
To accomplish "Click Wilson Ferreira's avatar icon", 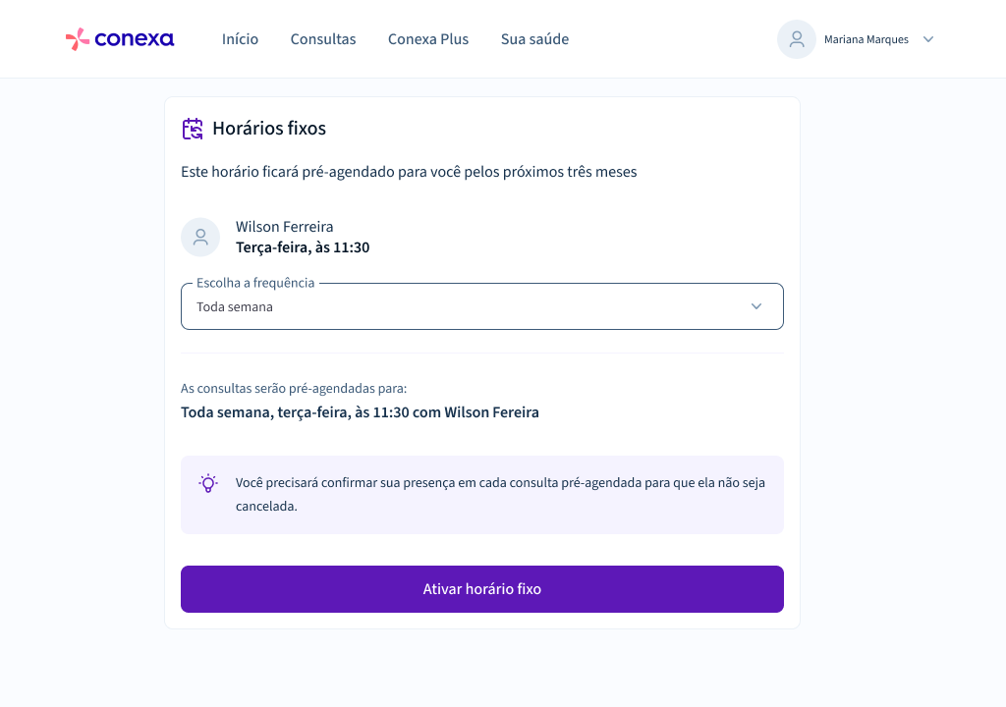I will (x=200, y=237).
